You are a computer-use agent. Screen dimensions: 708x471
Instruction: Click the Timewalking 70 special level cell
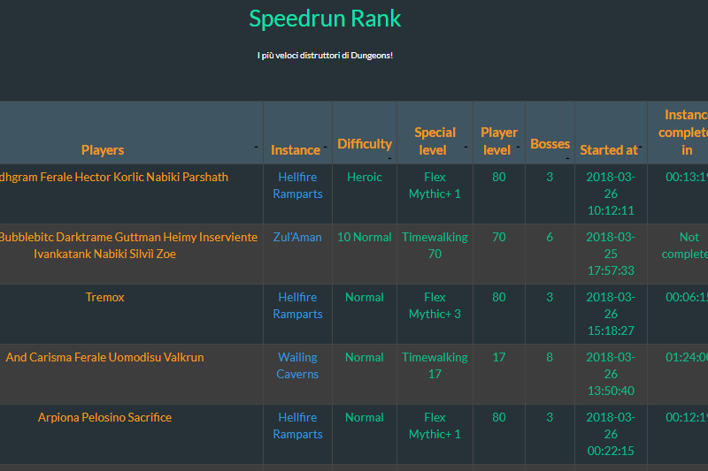[435, 246]
